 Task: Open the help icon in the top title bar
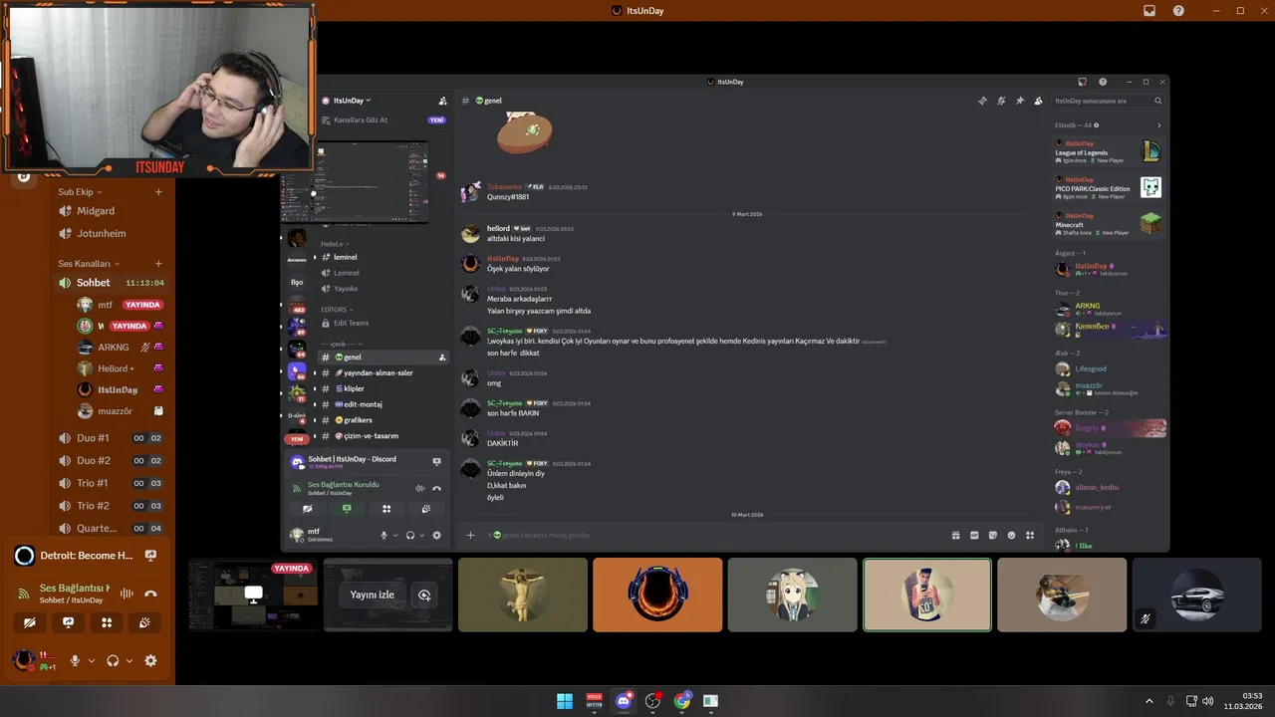pos(1178,11)
